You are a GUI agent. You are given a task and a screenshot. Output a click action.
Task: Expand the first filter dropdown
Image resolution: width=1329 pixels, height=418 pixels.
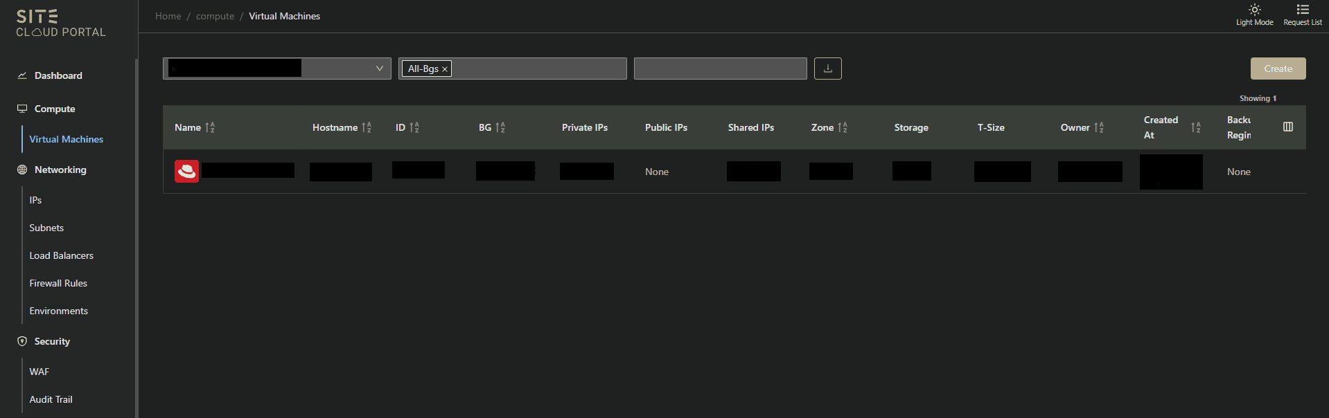point(379,69)
